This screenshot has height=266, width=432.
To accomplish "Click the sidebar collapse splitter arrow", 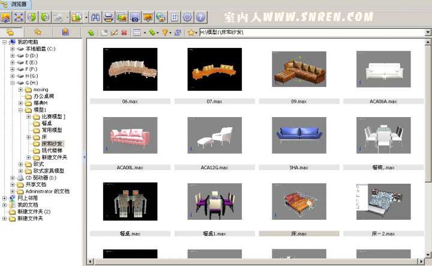I will (x=85, y=157).
